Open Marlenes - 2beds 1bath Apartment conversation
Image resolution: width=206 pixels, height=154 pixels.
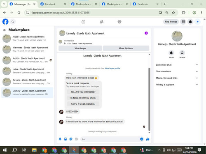coord(27,49)
